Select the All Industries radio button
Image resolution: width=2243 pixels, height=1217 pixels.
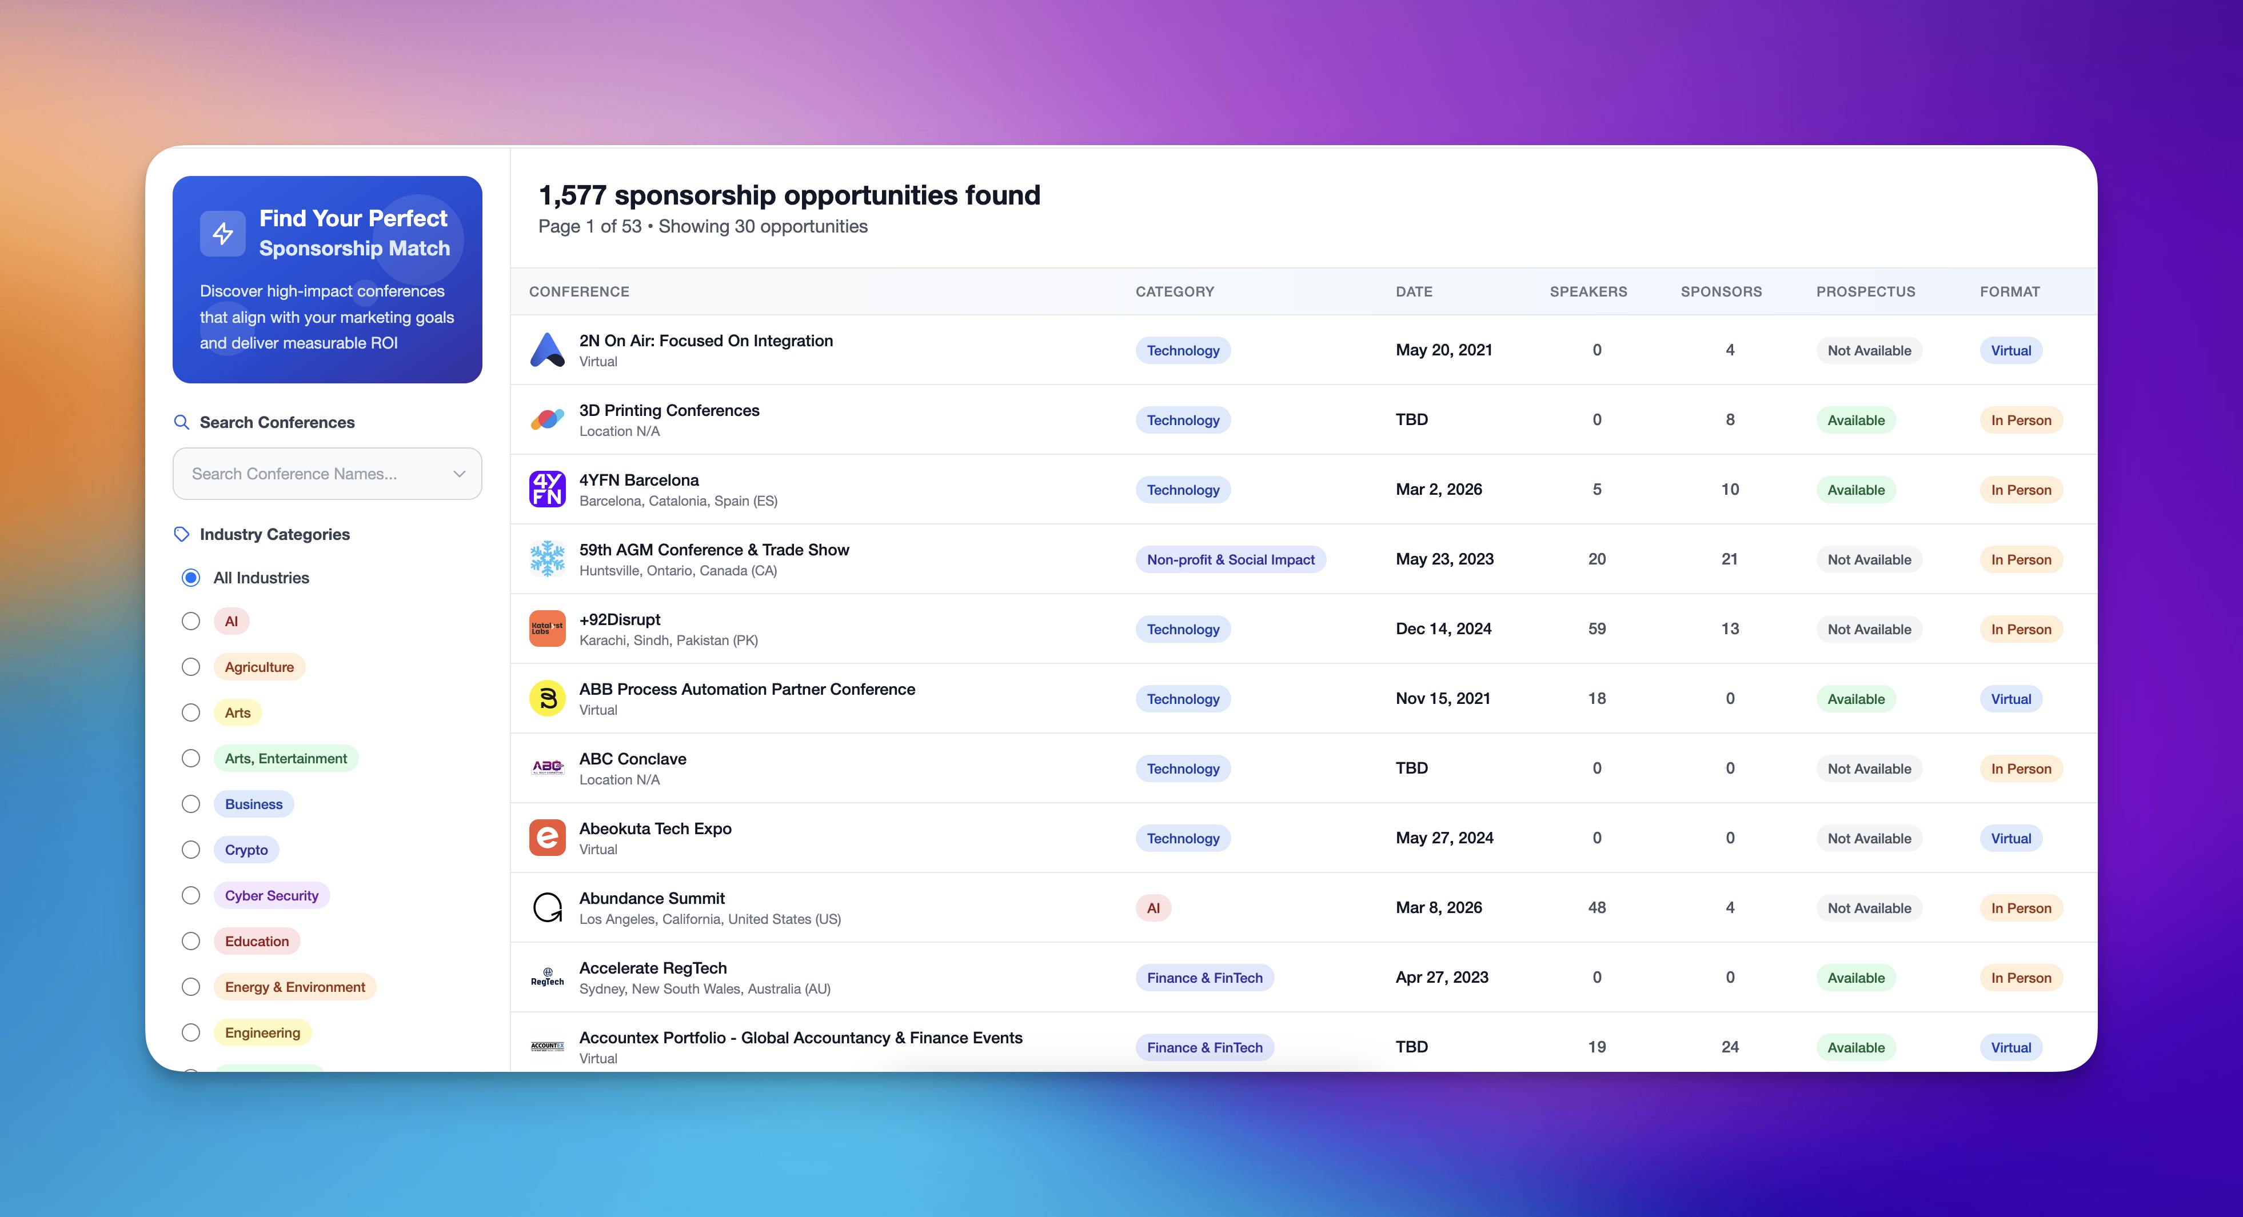pos(191,578)
